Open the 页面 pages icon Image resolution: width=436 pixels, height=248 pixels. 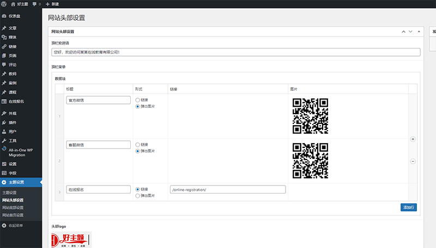(x=4, y=55)
